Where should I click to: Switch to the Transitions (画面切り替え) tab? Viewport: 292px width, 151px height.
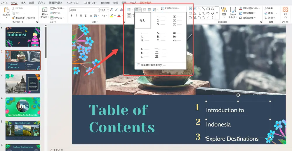55,3
